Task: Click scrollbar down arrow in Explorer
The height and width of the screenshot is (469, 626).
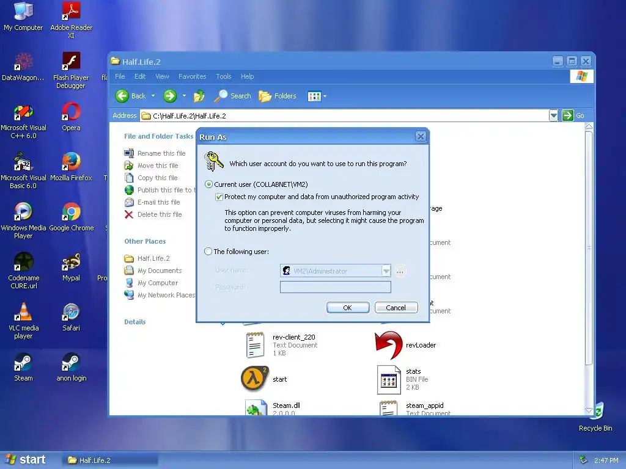Action: pos(589,410)
